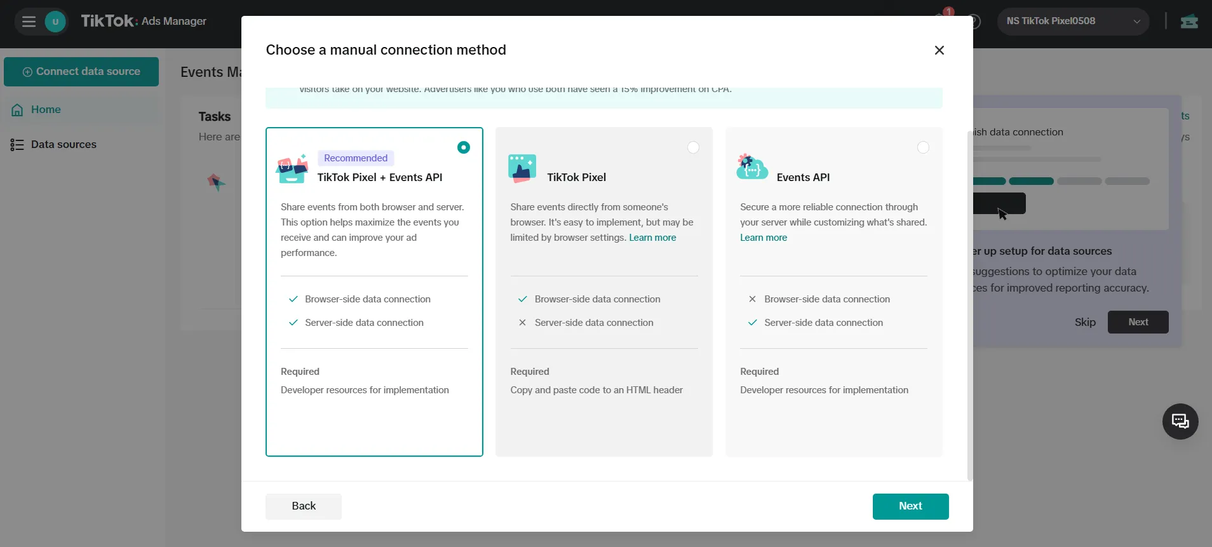
Task: Click the Home house icon in sidebar
Action: tap(17, 110)
